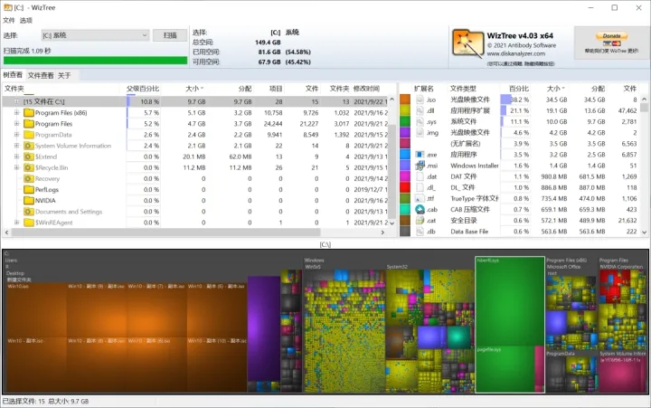Screen dimensions: 651x408
Task: Expand the System Volume Information node
Action: coord(16,146)
